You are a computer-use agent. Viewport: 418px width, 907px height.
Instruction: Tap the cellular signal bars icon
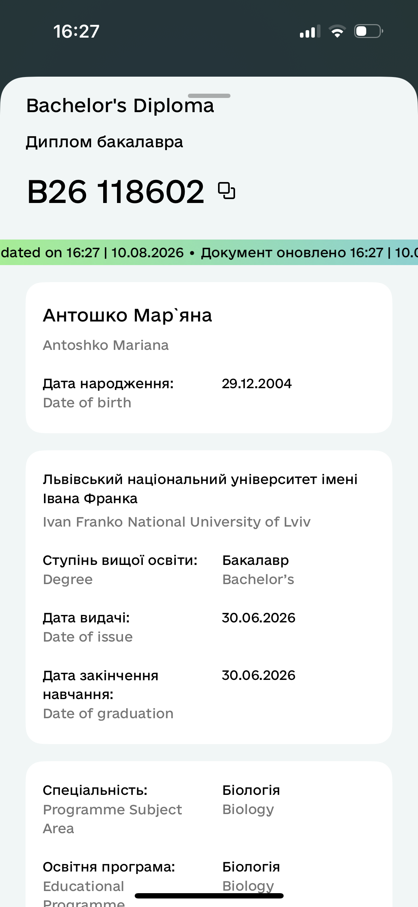point(310,31)
